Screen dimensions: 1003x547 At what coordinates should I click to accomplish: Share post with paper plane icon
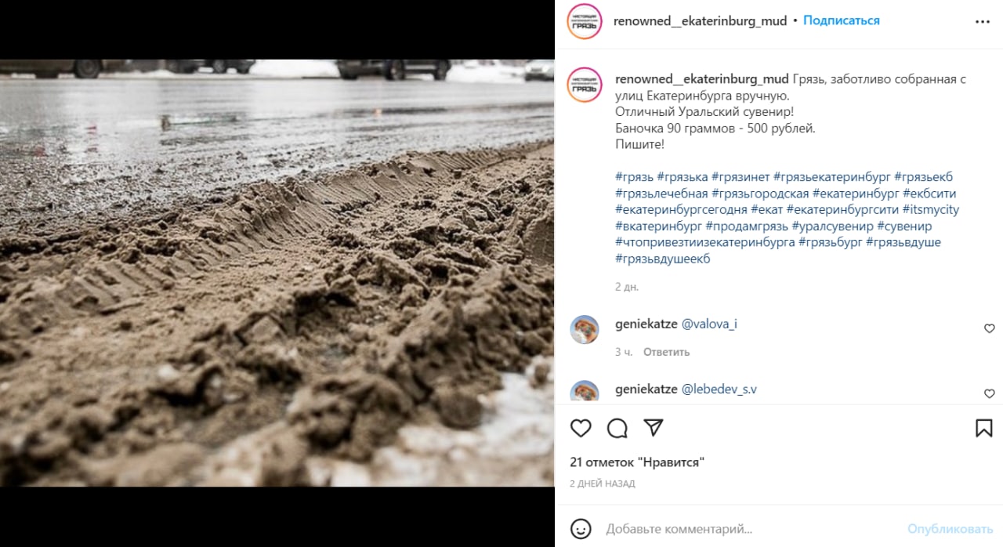pos(654,428)
